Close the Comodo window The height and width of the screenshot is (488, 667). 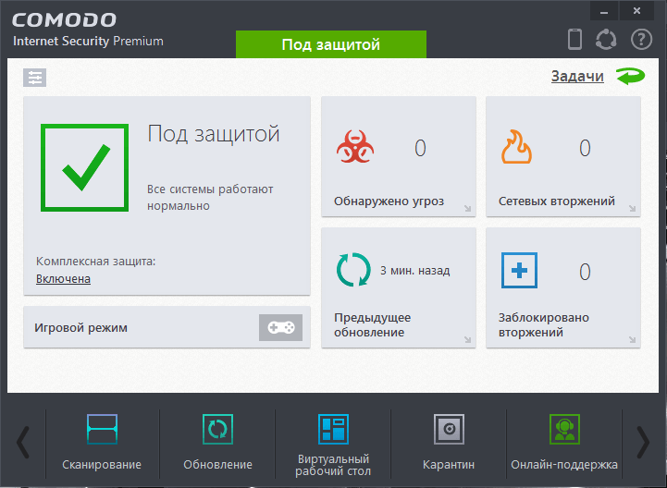636,11
